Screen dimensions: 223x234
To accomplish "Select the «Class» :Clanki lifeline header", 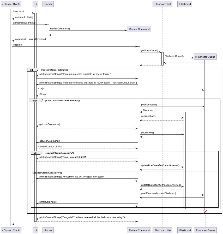I will (11, 4).
